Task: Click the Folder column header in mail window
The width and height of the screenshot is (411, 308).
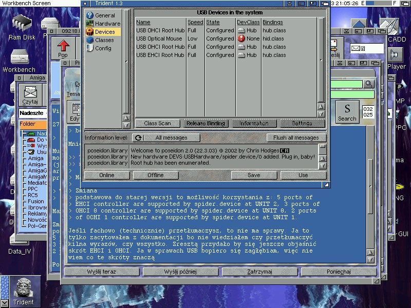Action: (33, 124)
